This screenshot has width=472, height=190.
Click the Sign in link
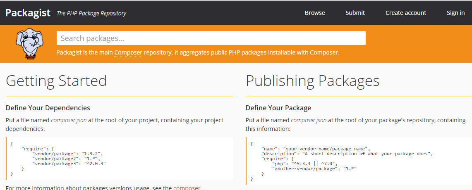(455, 13)
